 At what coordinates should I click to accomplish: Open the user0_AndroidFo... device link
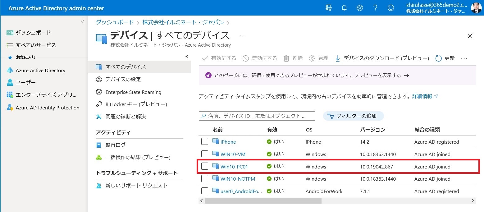[x=241, y=191]
